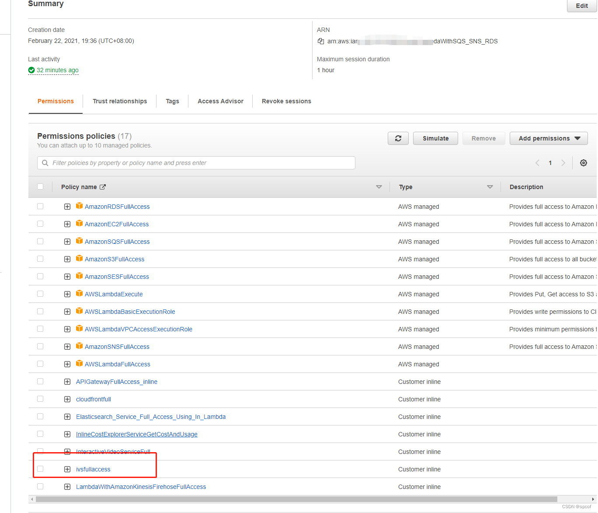This screenshot has height=513, width=598.
Task: Expand the AmazonRDSFullAccess policy details
Action: [x=67, y=207]
